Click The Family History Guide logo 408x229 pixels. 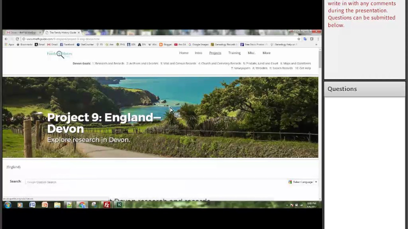[x=60, y=54]
